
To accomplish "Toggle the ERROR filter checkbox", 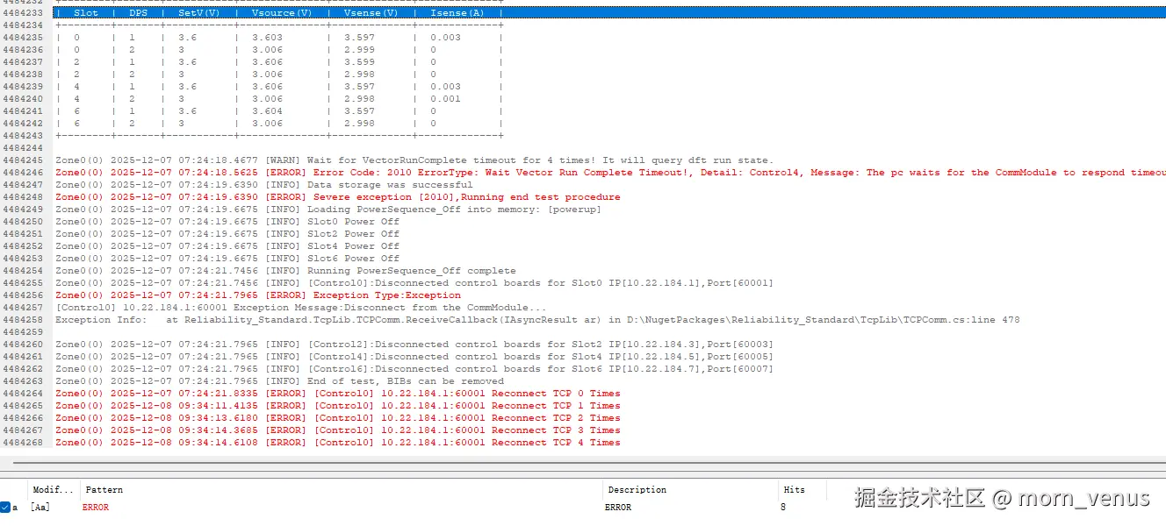I will (5, 507).
